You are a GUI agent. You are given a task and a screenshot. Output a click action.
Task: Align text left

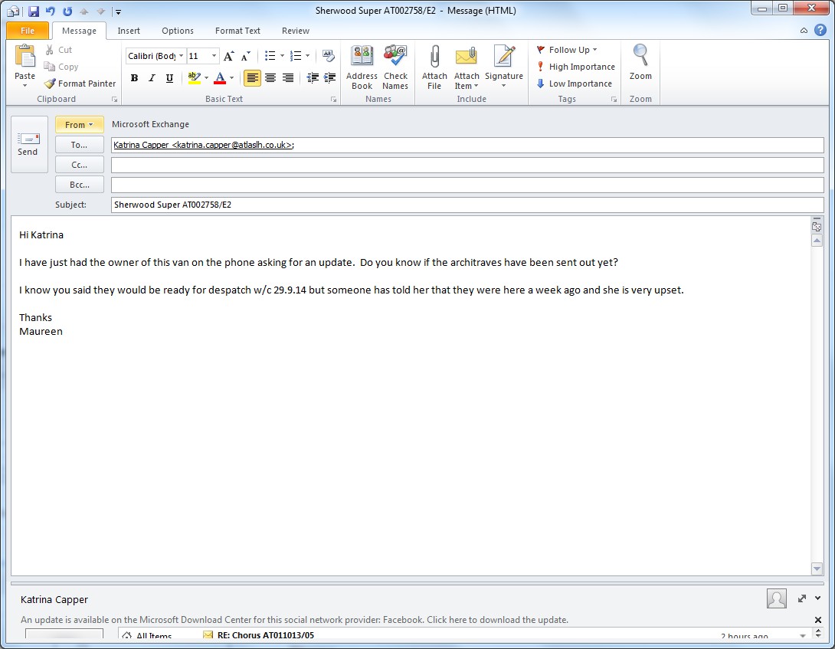[x=253, y=78]
